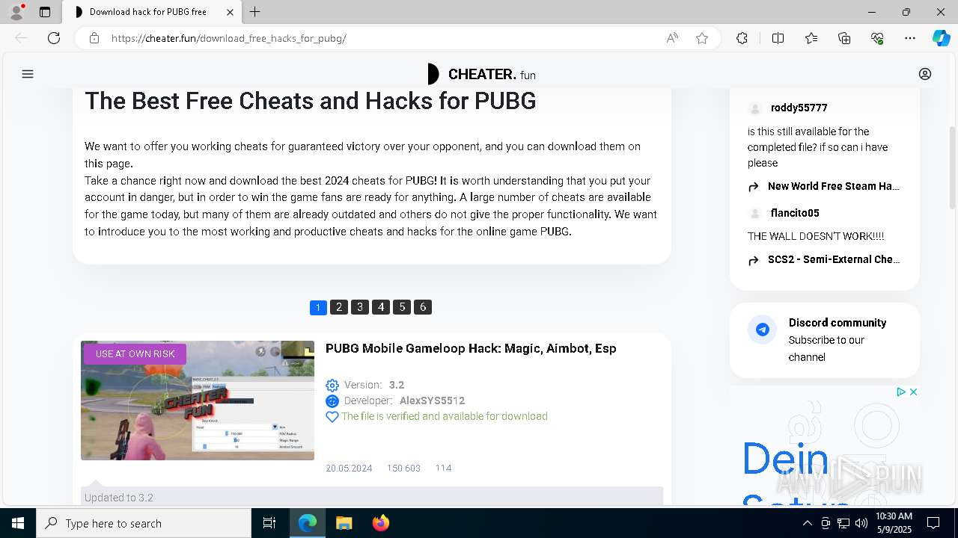The image size is (958, 538).
Task: Open the Windows Start menu
Action: pos(18,523)
